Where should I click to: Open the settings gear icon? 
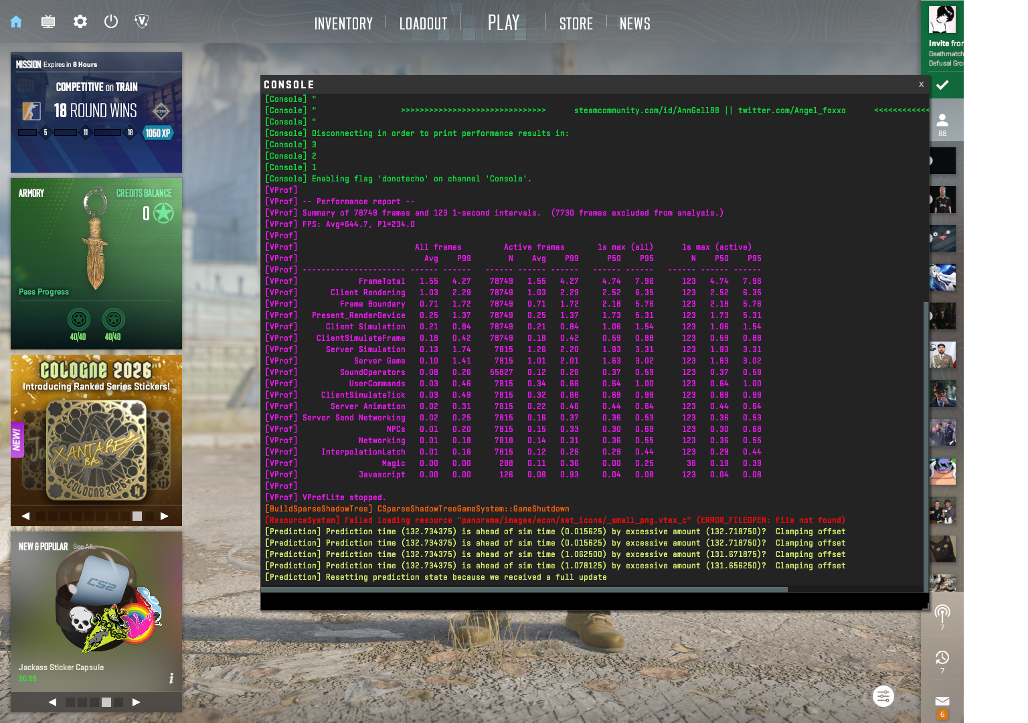80,21
